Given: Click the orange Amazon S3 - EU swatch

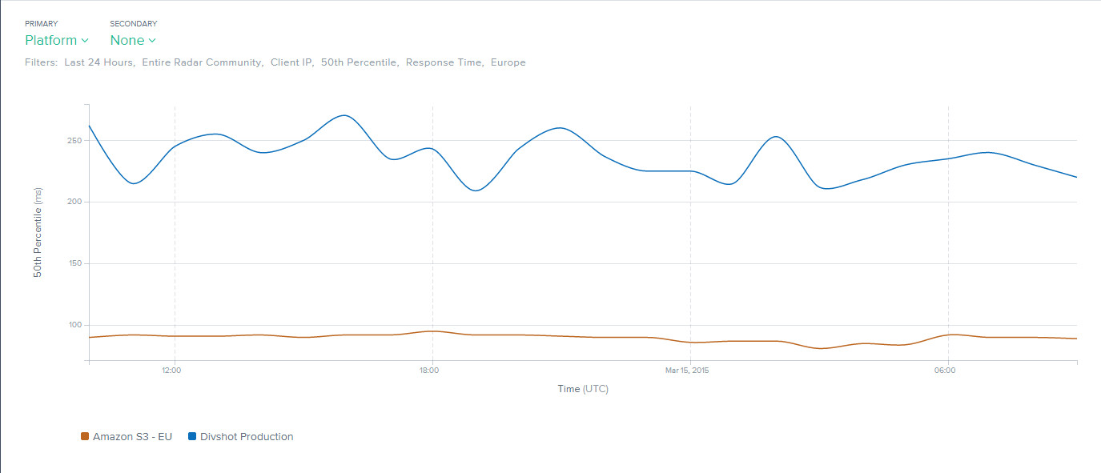Looking at the screenshot, I should click(x=85, y=437).
